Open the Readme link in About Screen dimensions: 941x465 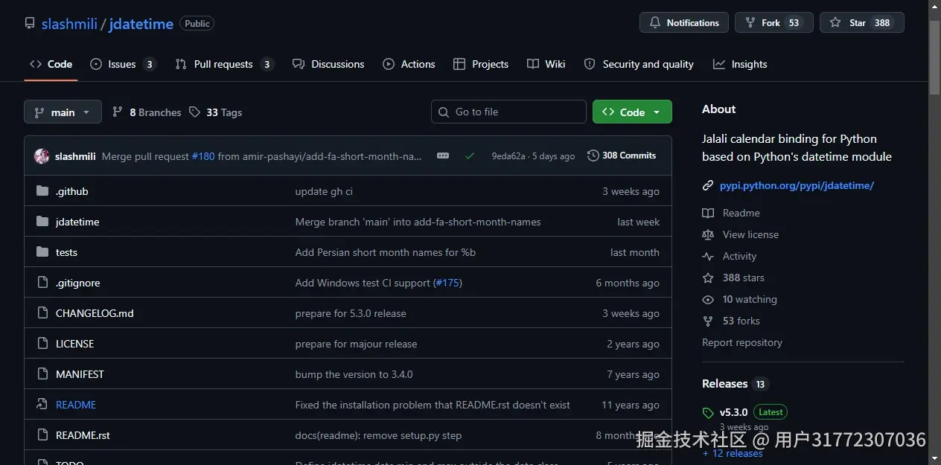(x=741, y=213)
